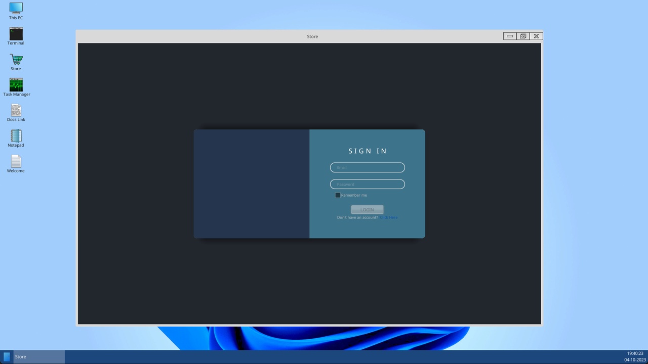
Task: Enable the Remember me checkbox
Action: (x=338, y=195)
